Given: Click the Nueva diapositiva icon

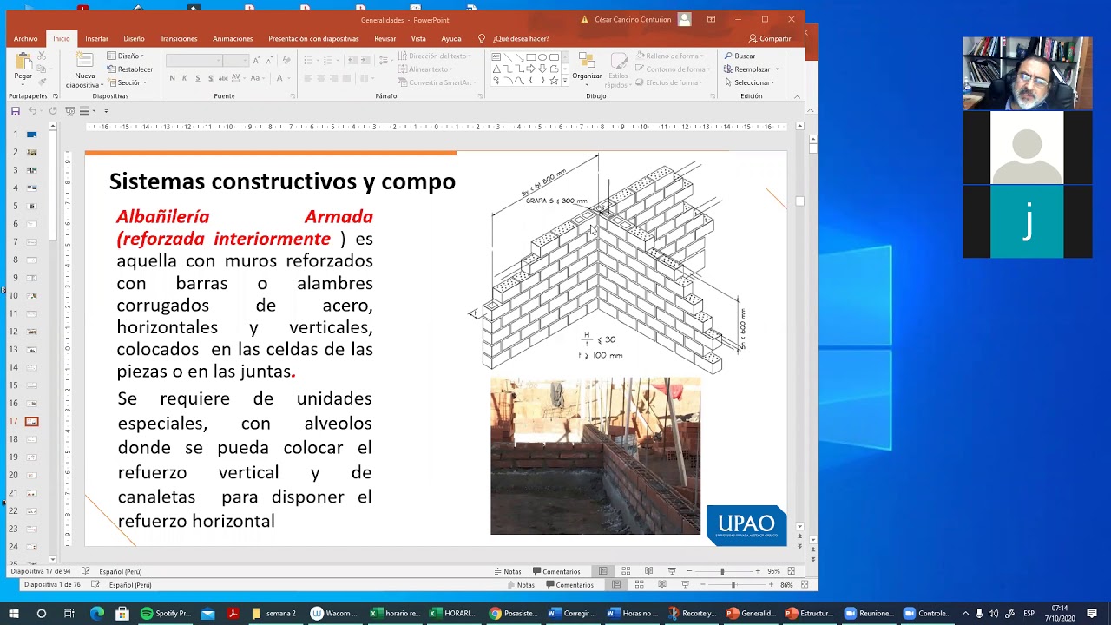Looking at the screenshot, I should pyautogui.click(x=84, y=61).
